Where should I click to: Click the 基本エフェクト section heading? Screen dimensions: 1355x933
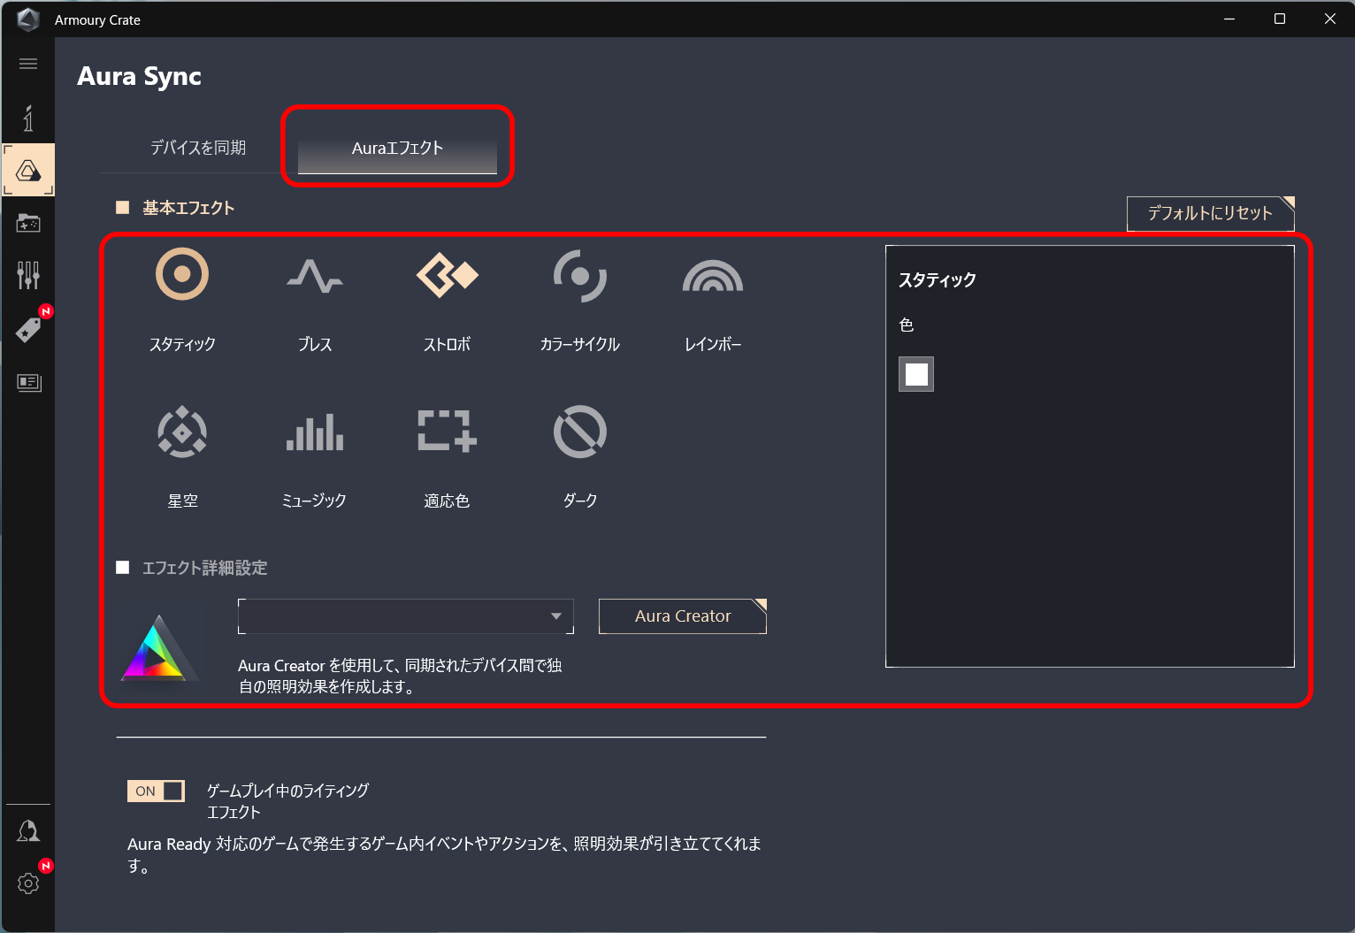[x=188, y=208]
